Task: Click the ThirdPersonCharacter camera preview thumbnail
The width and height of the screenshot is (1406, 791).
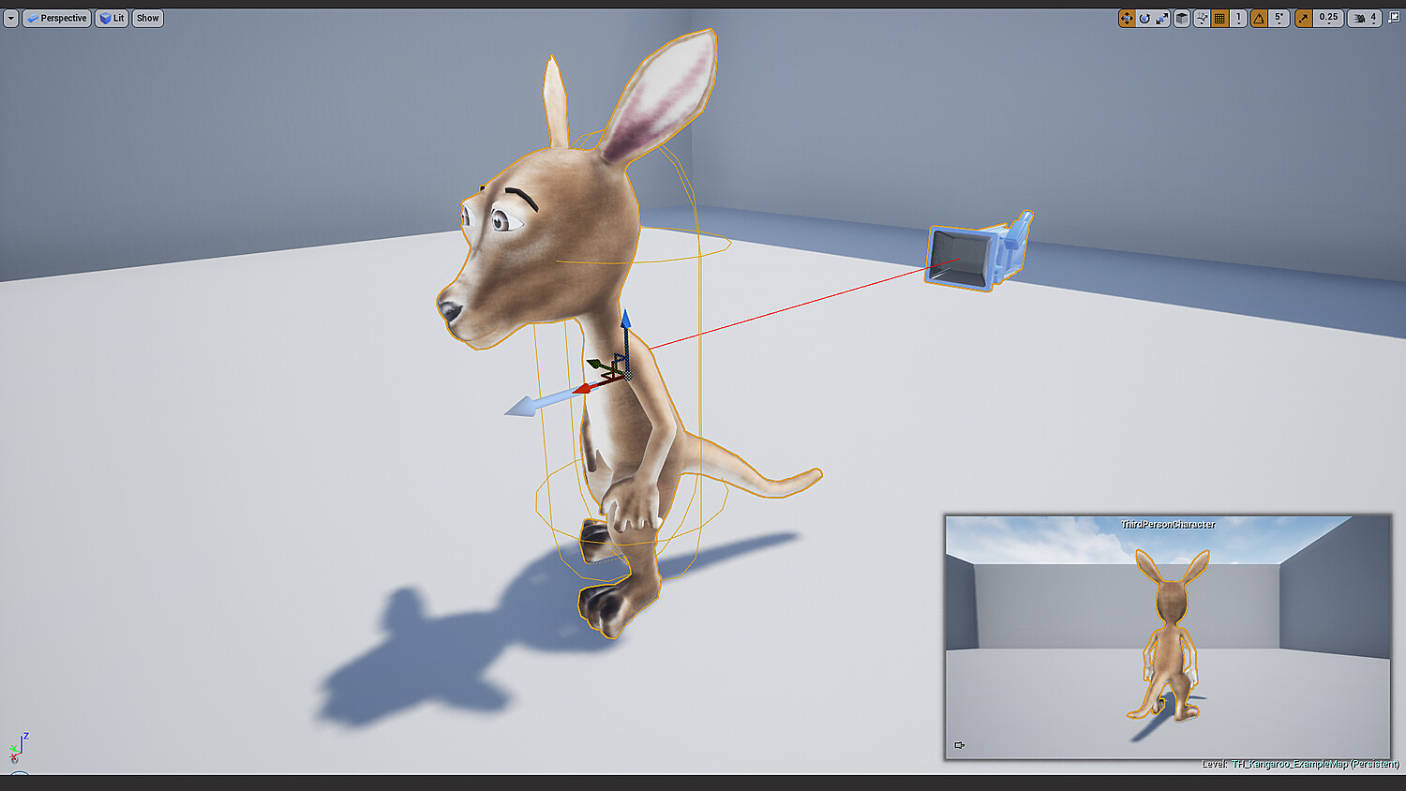Action: tap(1168, 636)
